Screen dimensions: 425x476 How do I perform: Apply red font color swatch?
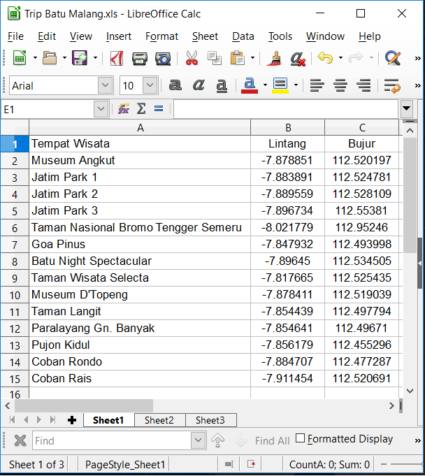pos(250,92)
